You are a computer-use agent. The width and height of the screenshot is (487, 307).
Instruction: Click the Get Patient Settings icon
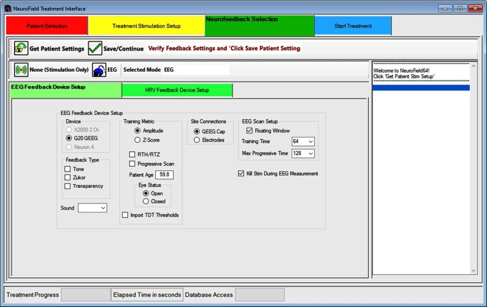[x=21, y=49]
